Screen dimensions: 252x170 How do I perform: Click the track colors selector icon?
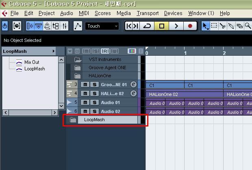(x=132, y=51)
